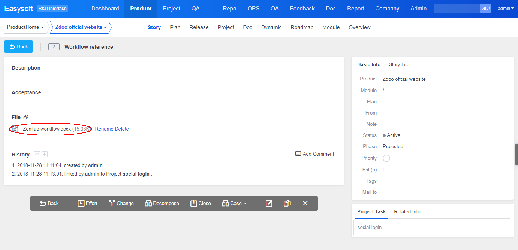This screenshot has width=518, height=250.
Task: Reverse history order with the arrow icon
Action: 37,154
